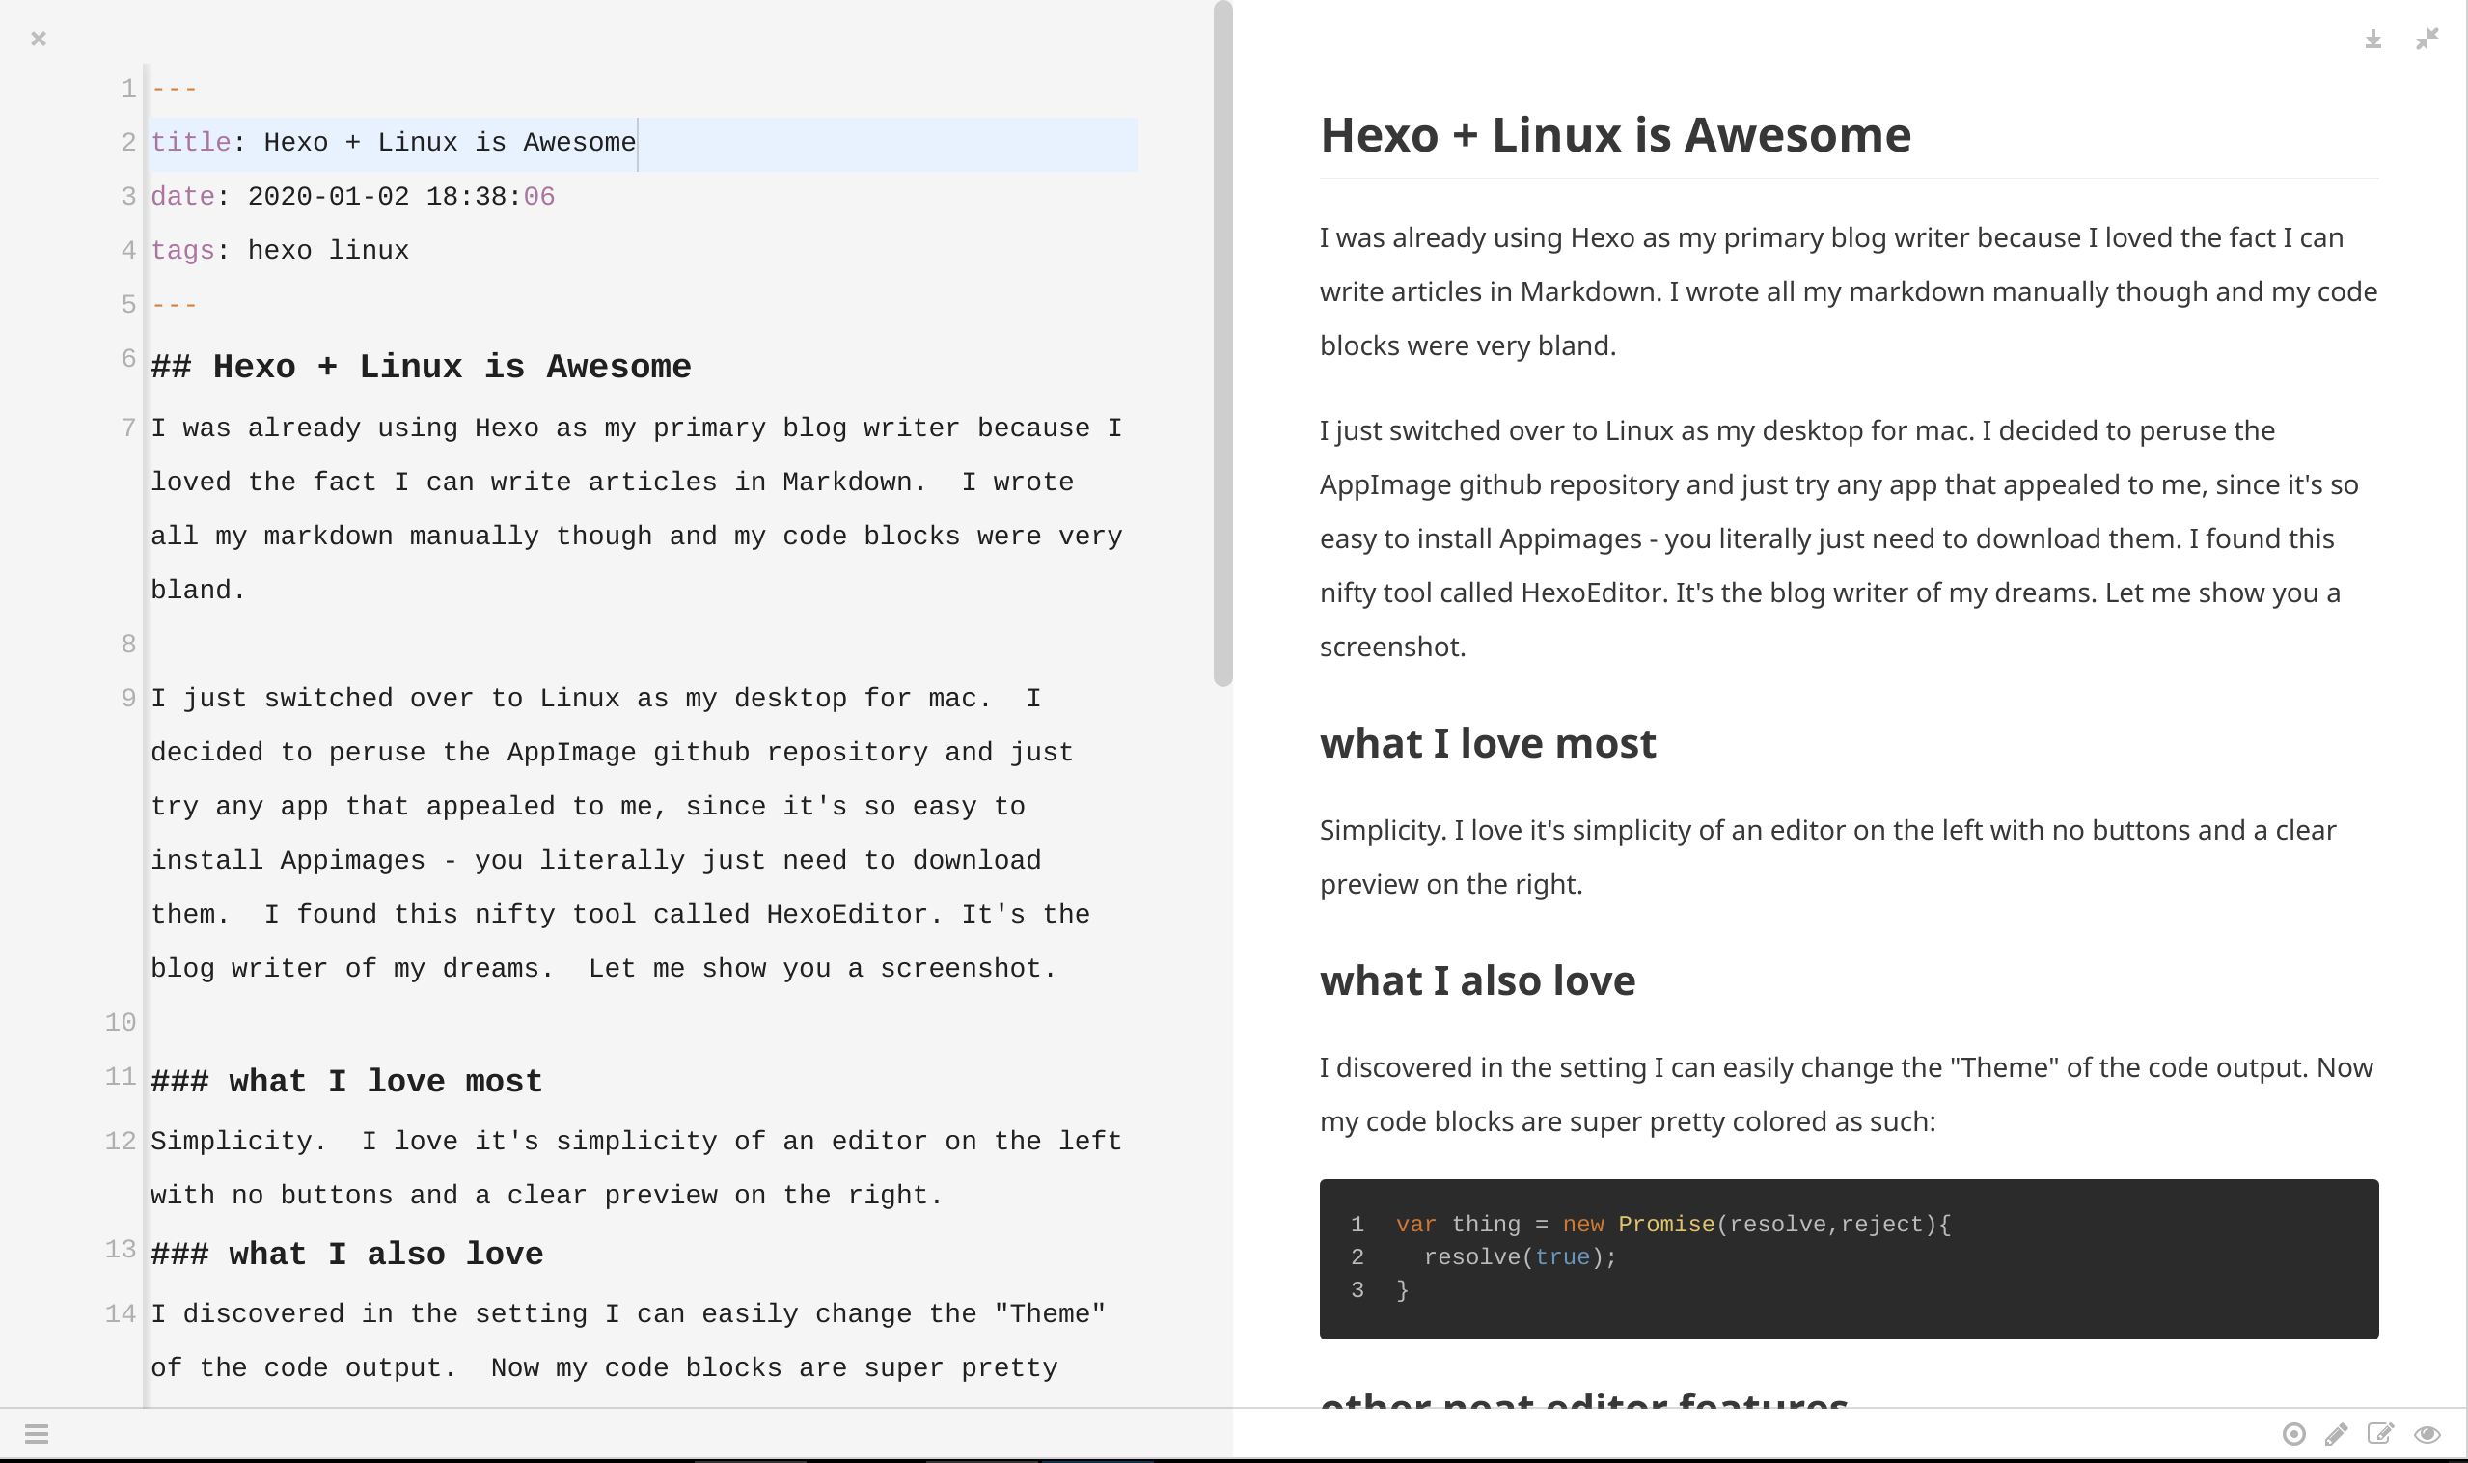The width and height of the screenshot is (2468, 1463).
Task: Click the dark code block in preview
Action: [x=1849, y=1259]
